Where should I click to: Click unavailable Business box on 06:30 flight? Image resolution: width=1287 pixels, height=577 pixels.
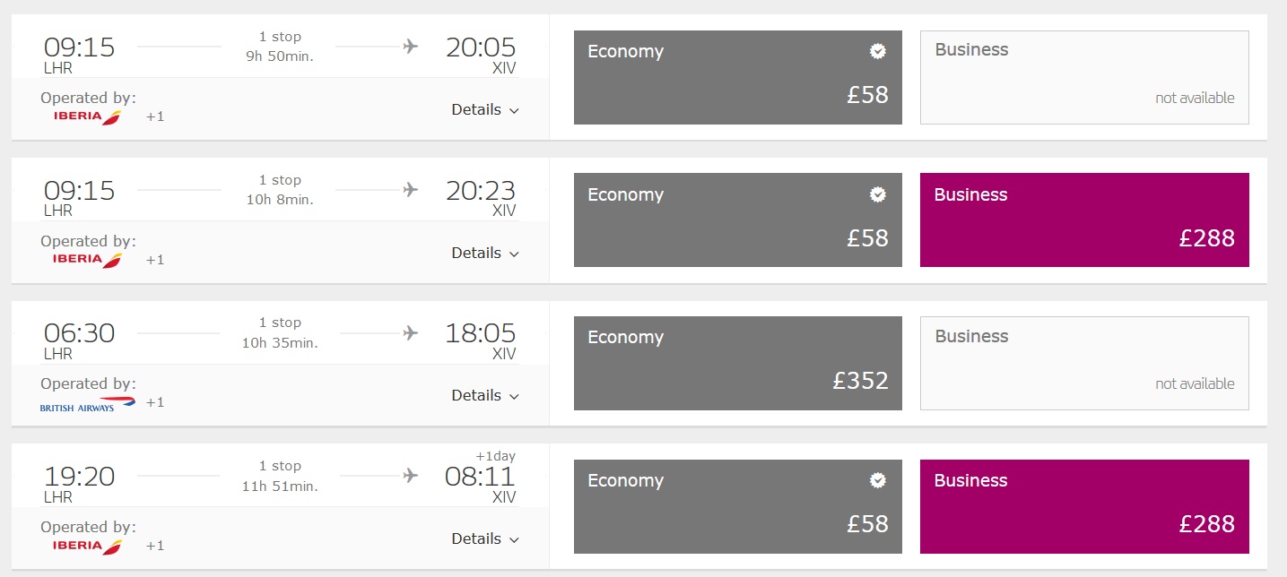click(1084, 364)
